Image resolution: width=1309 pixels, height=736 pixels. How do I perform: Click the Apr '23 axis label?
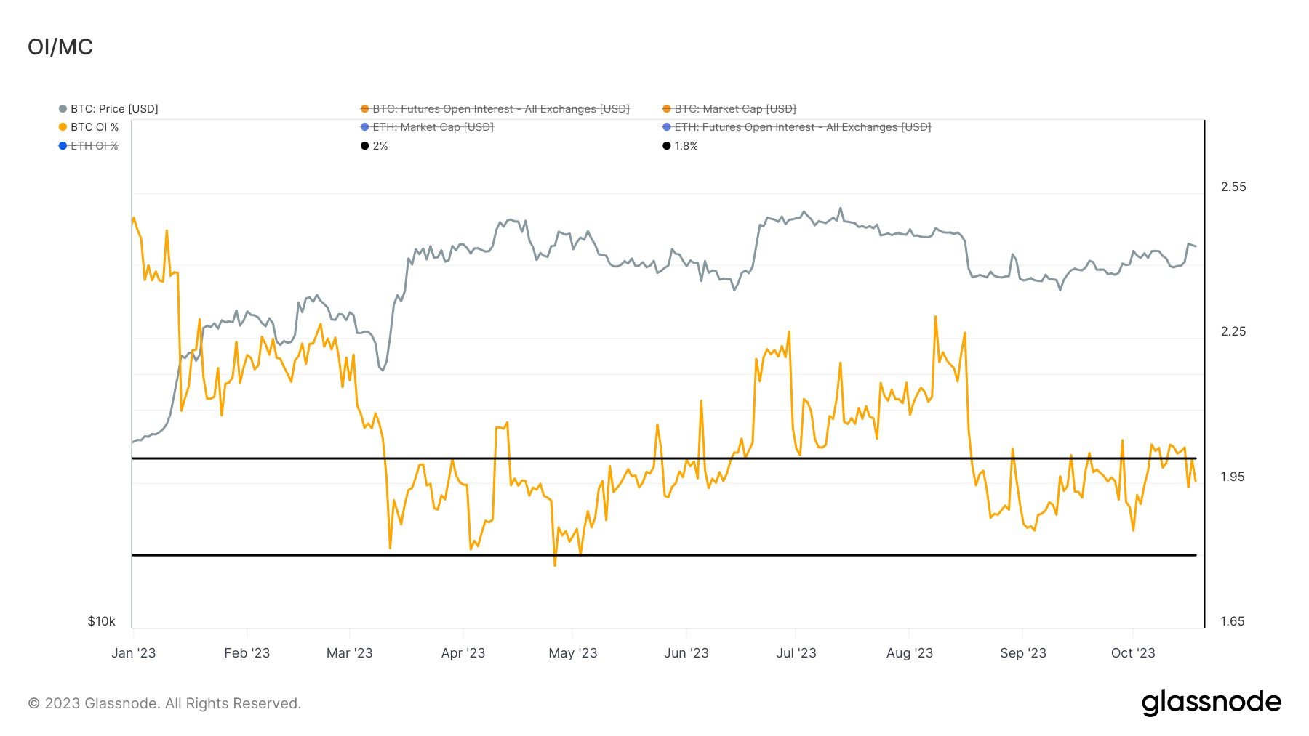tap(463, 652)
